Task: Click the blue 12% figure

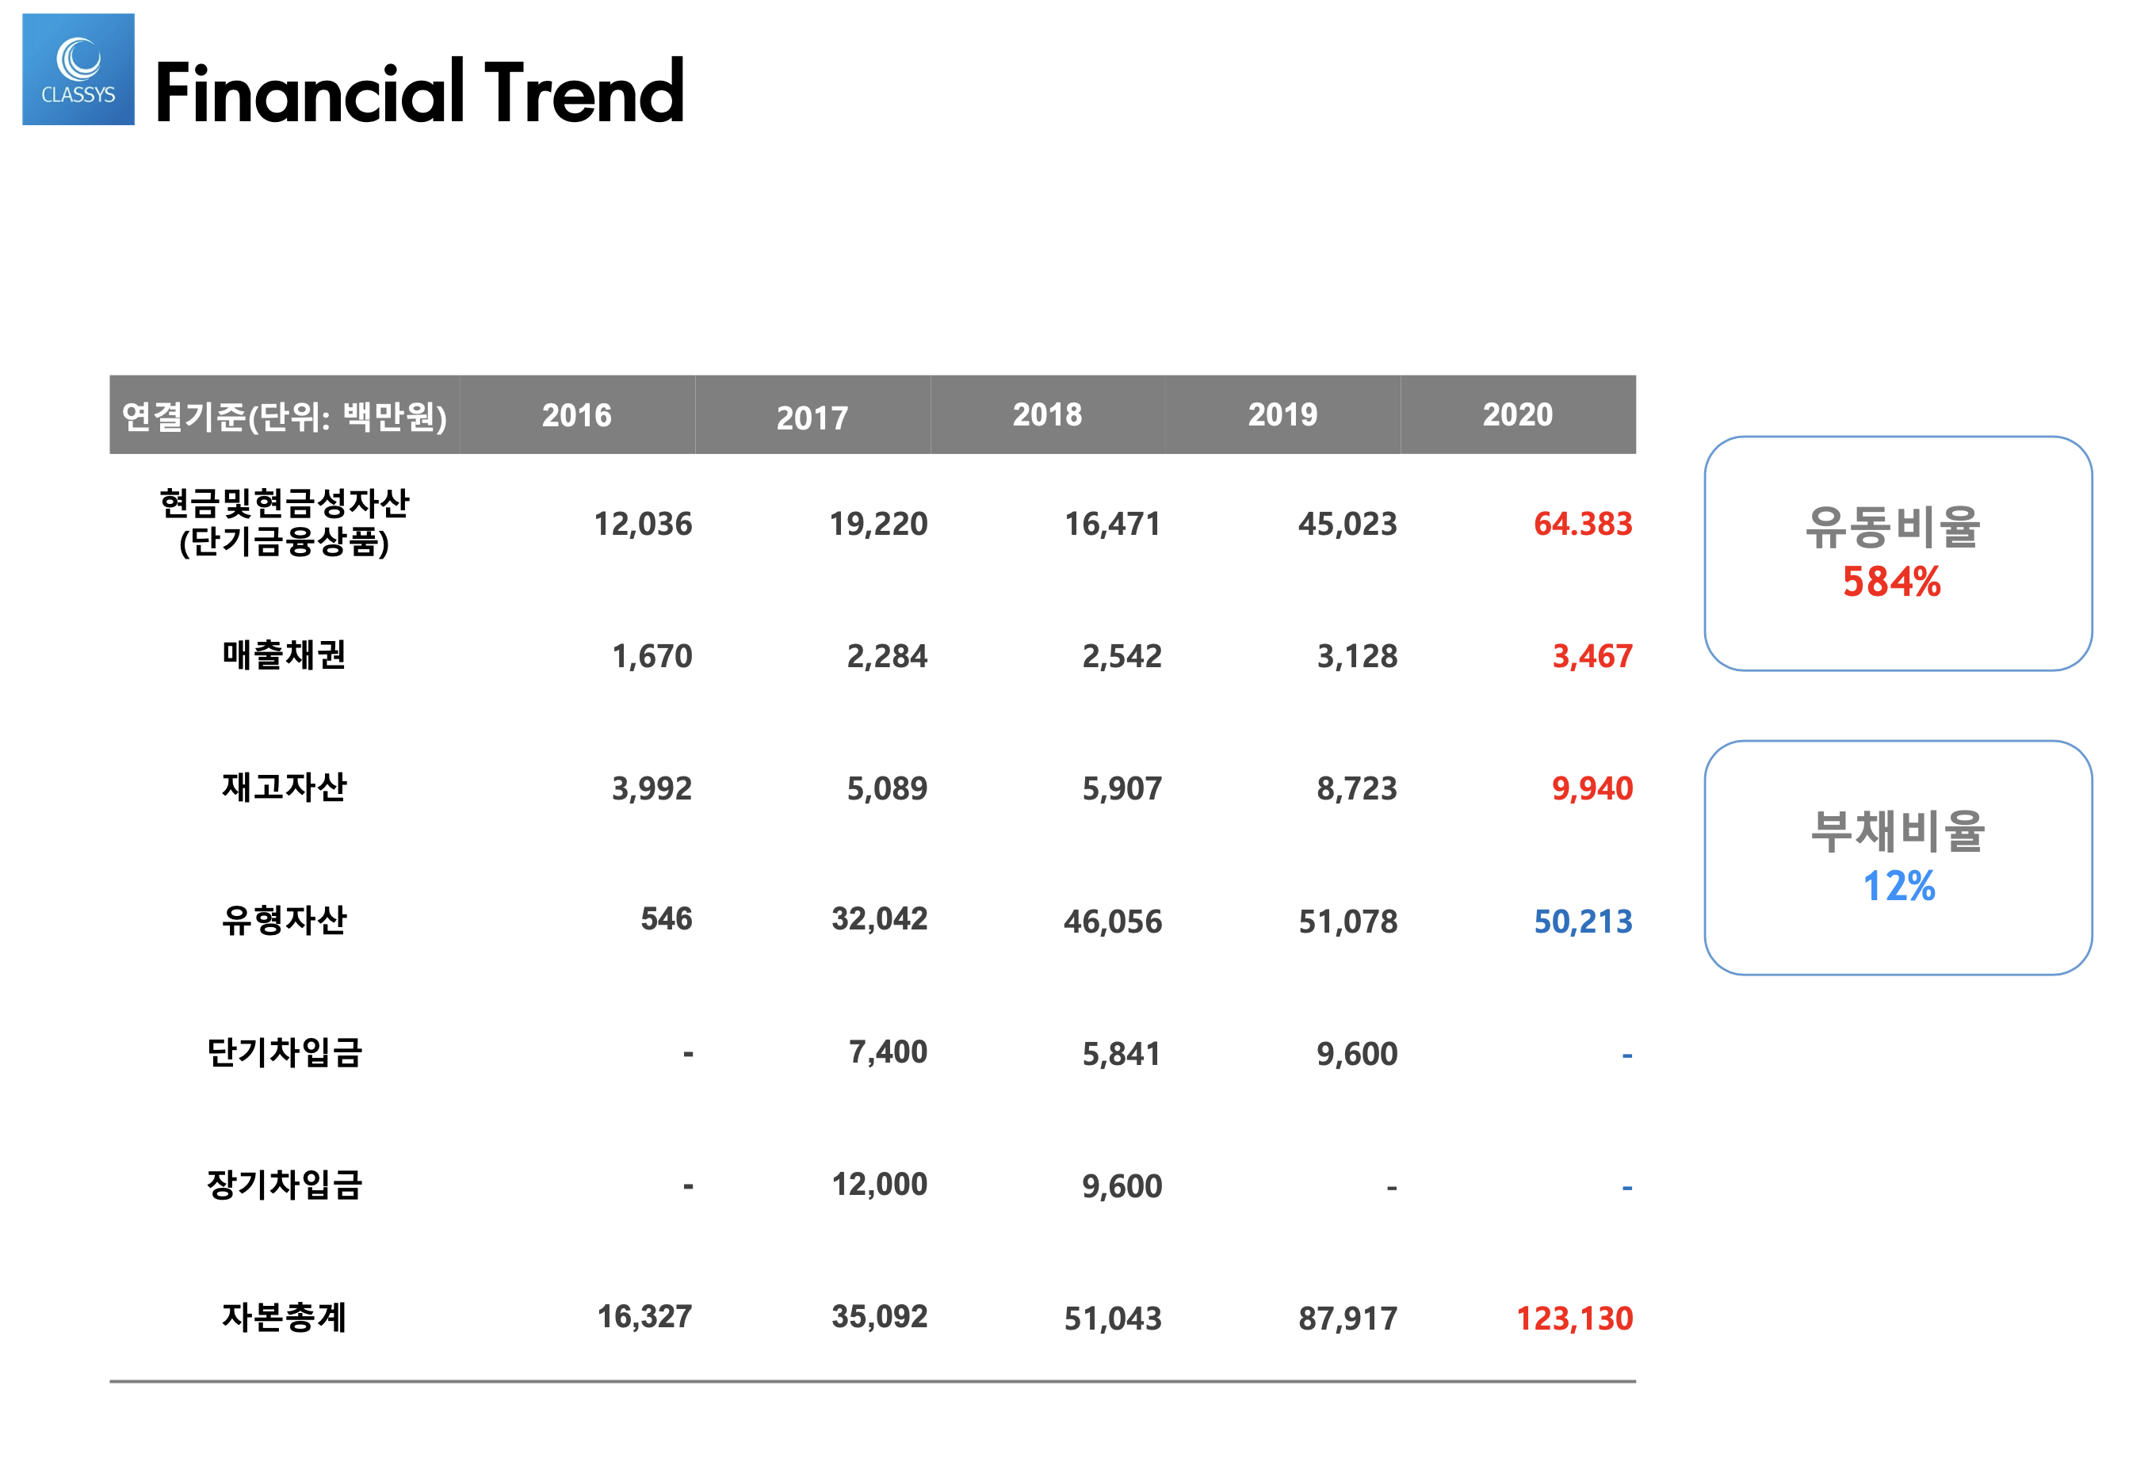Action: point(1898,886)
